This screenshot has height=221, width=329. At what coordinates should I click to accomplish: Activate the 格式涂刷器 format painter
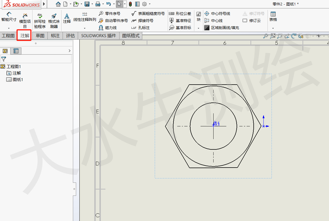tap(54, 20)
